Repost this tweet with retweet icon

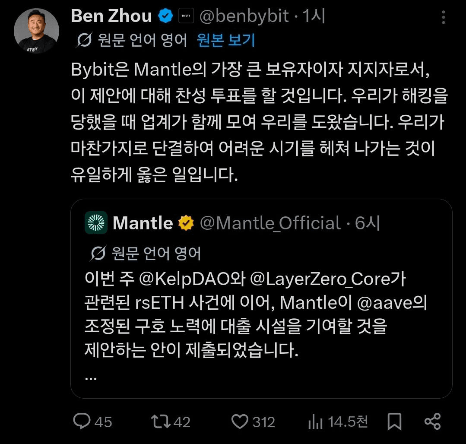(159, 421)
